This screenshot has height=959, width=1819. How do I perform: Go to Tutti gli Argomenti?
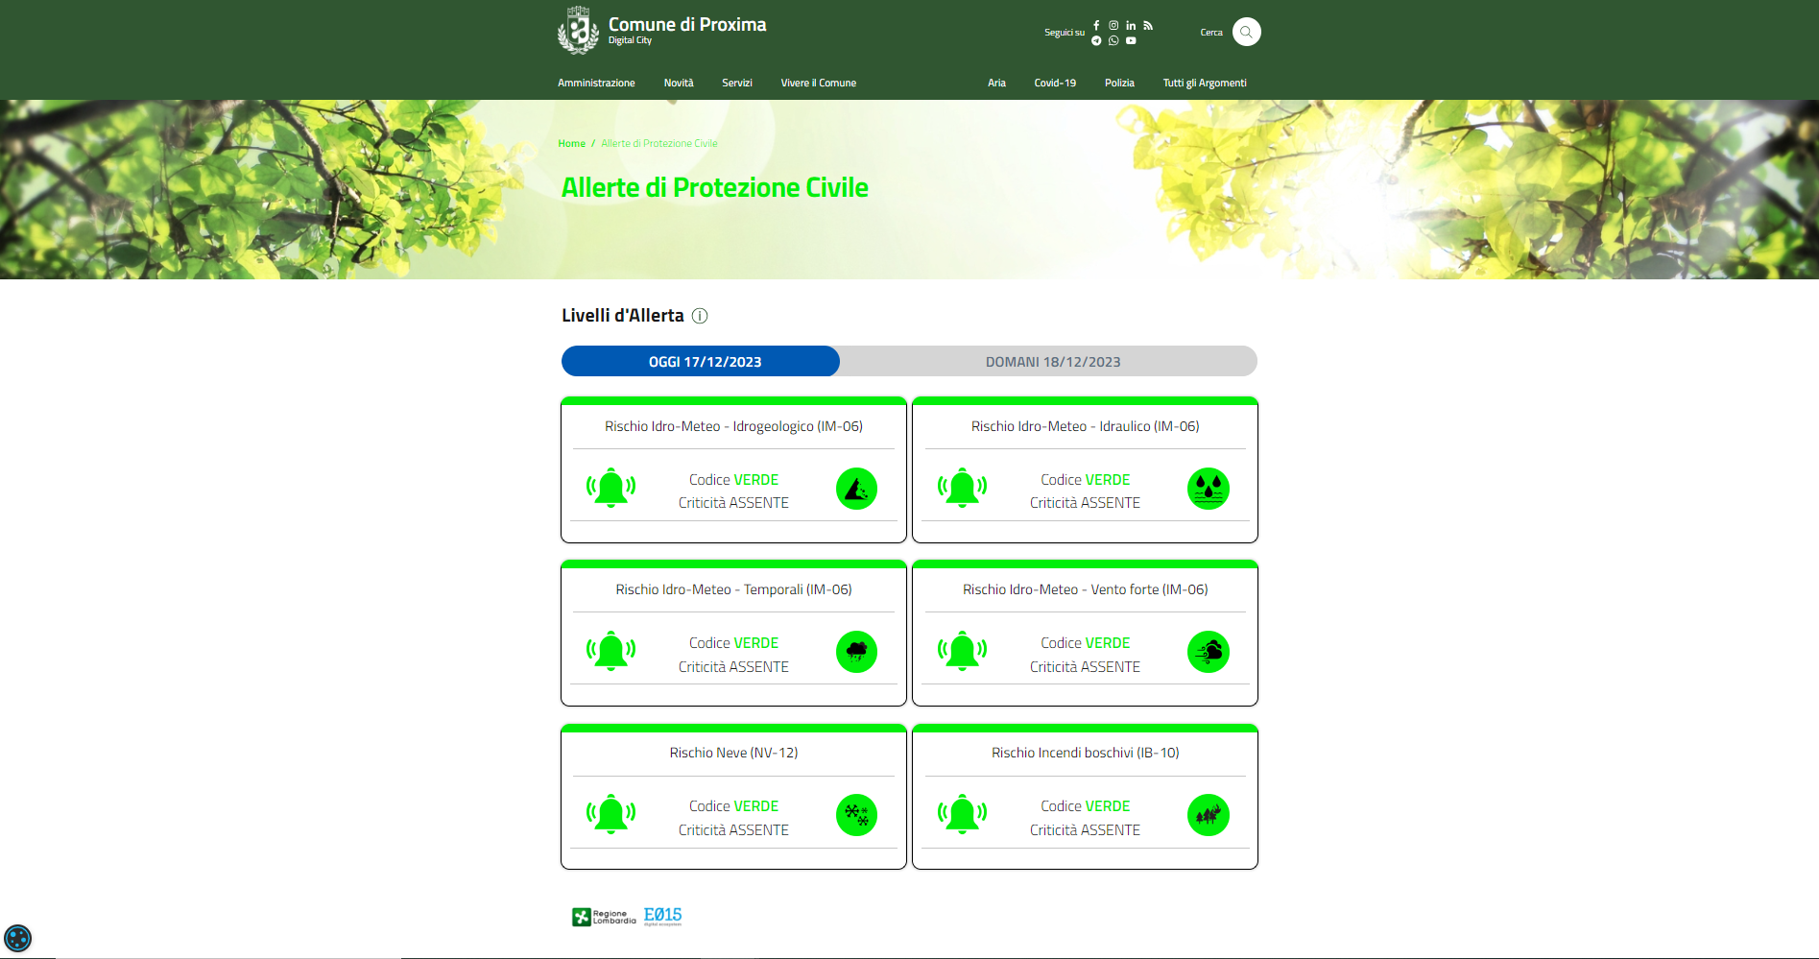click(1204, 83)
